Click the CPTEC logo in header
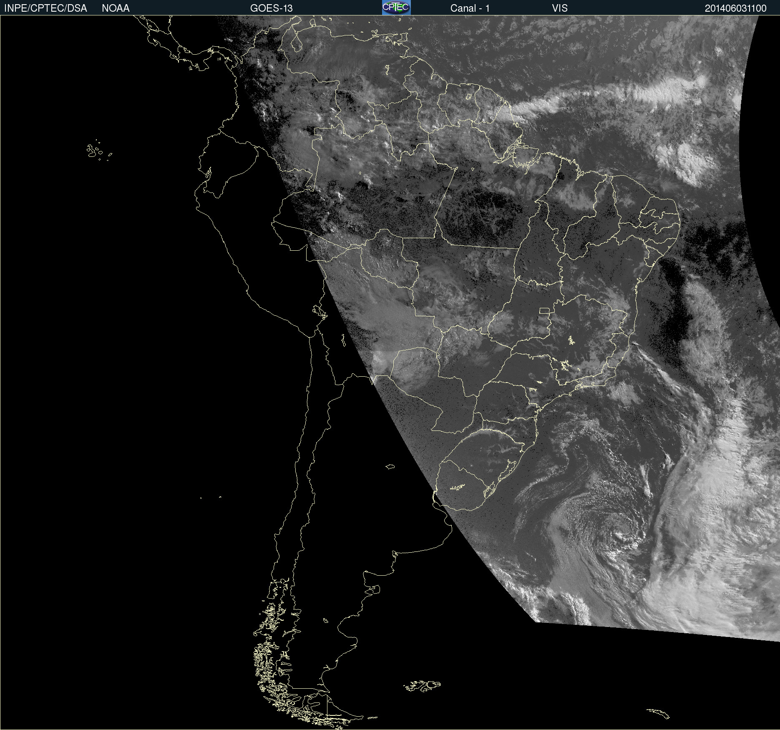Image resolution: width=780 pixels, height=730 pixels. point(396,8)
